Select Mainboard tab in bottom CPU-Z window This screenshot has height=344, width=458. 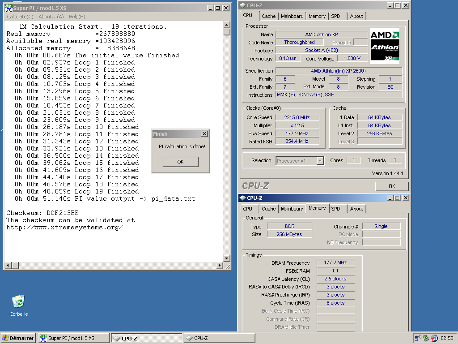click(292, 209)
